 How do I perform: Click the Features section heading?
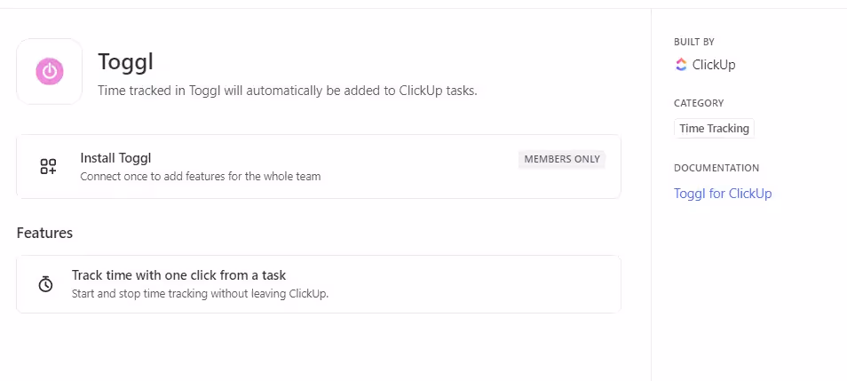point(44,233)
